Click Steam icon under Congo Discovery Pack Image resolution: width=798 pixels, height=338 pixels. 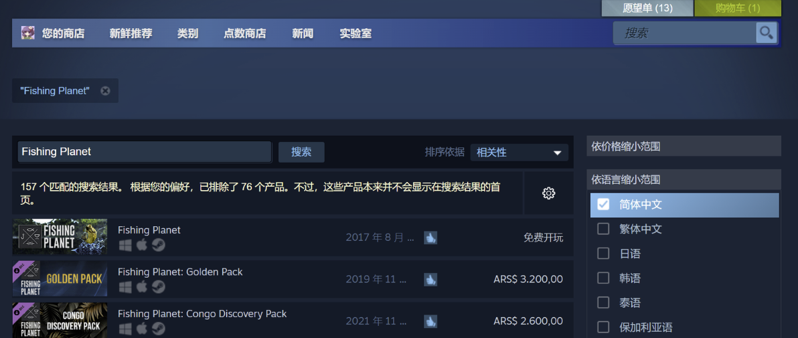coord(159,329)
